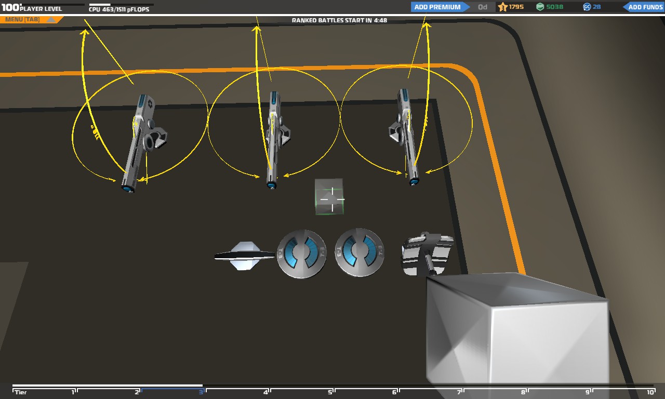Click highlighted tier marker 3
This screenshot has width=665, height=399.
201,392
